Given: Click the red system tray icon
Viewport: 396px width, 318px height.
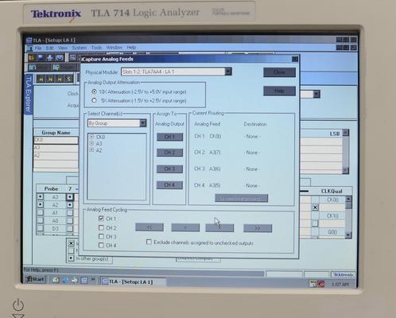Looking at the screenshot, I should pyautogui.click(x=321, y=284).
